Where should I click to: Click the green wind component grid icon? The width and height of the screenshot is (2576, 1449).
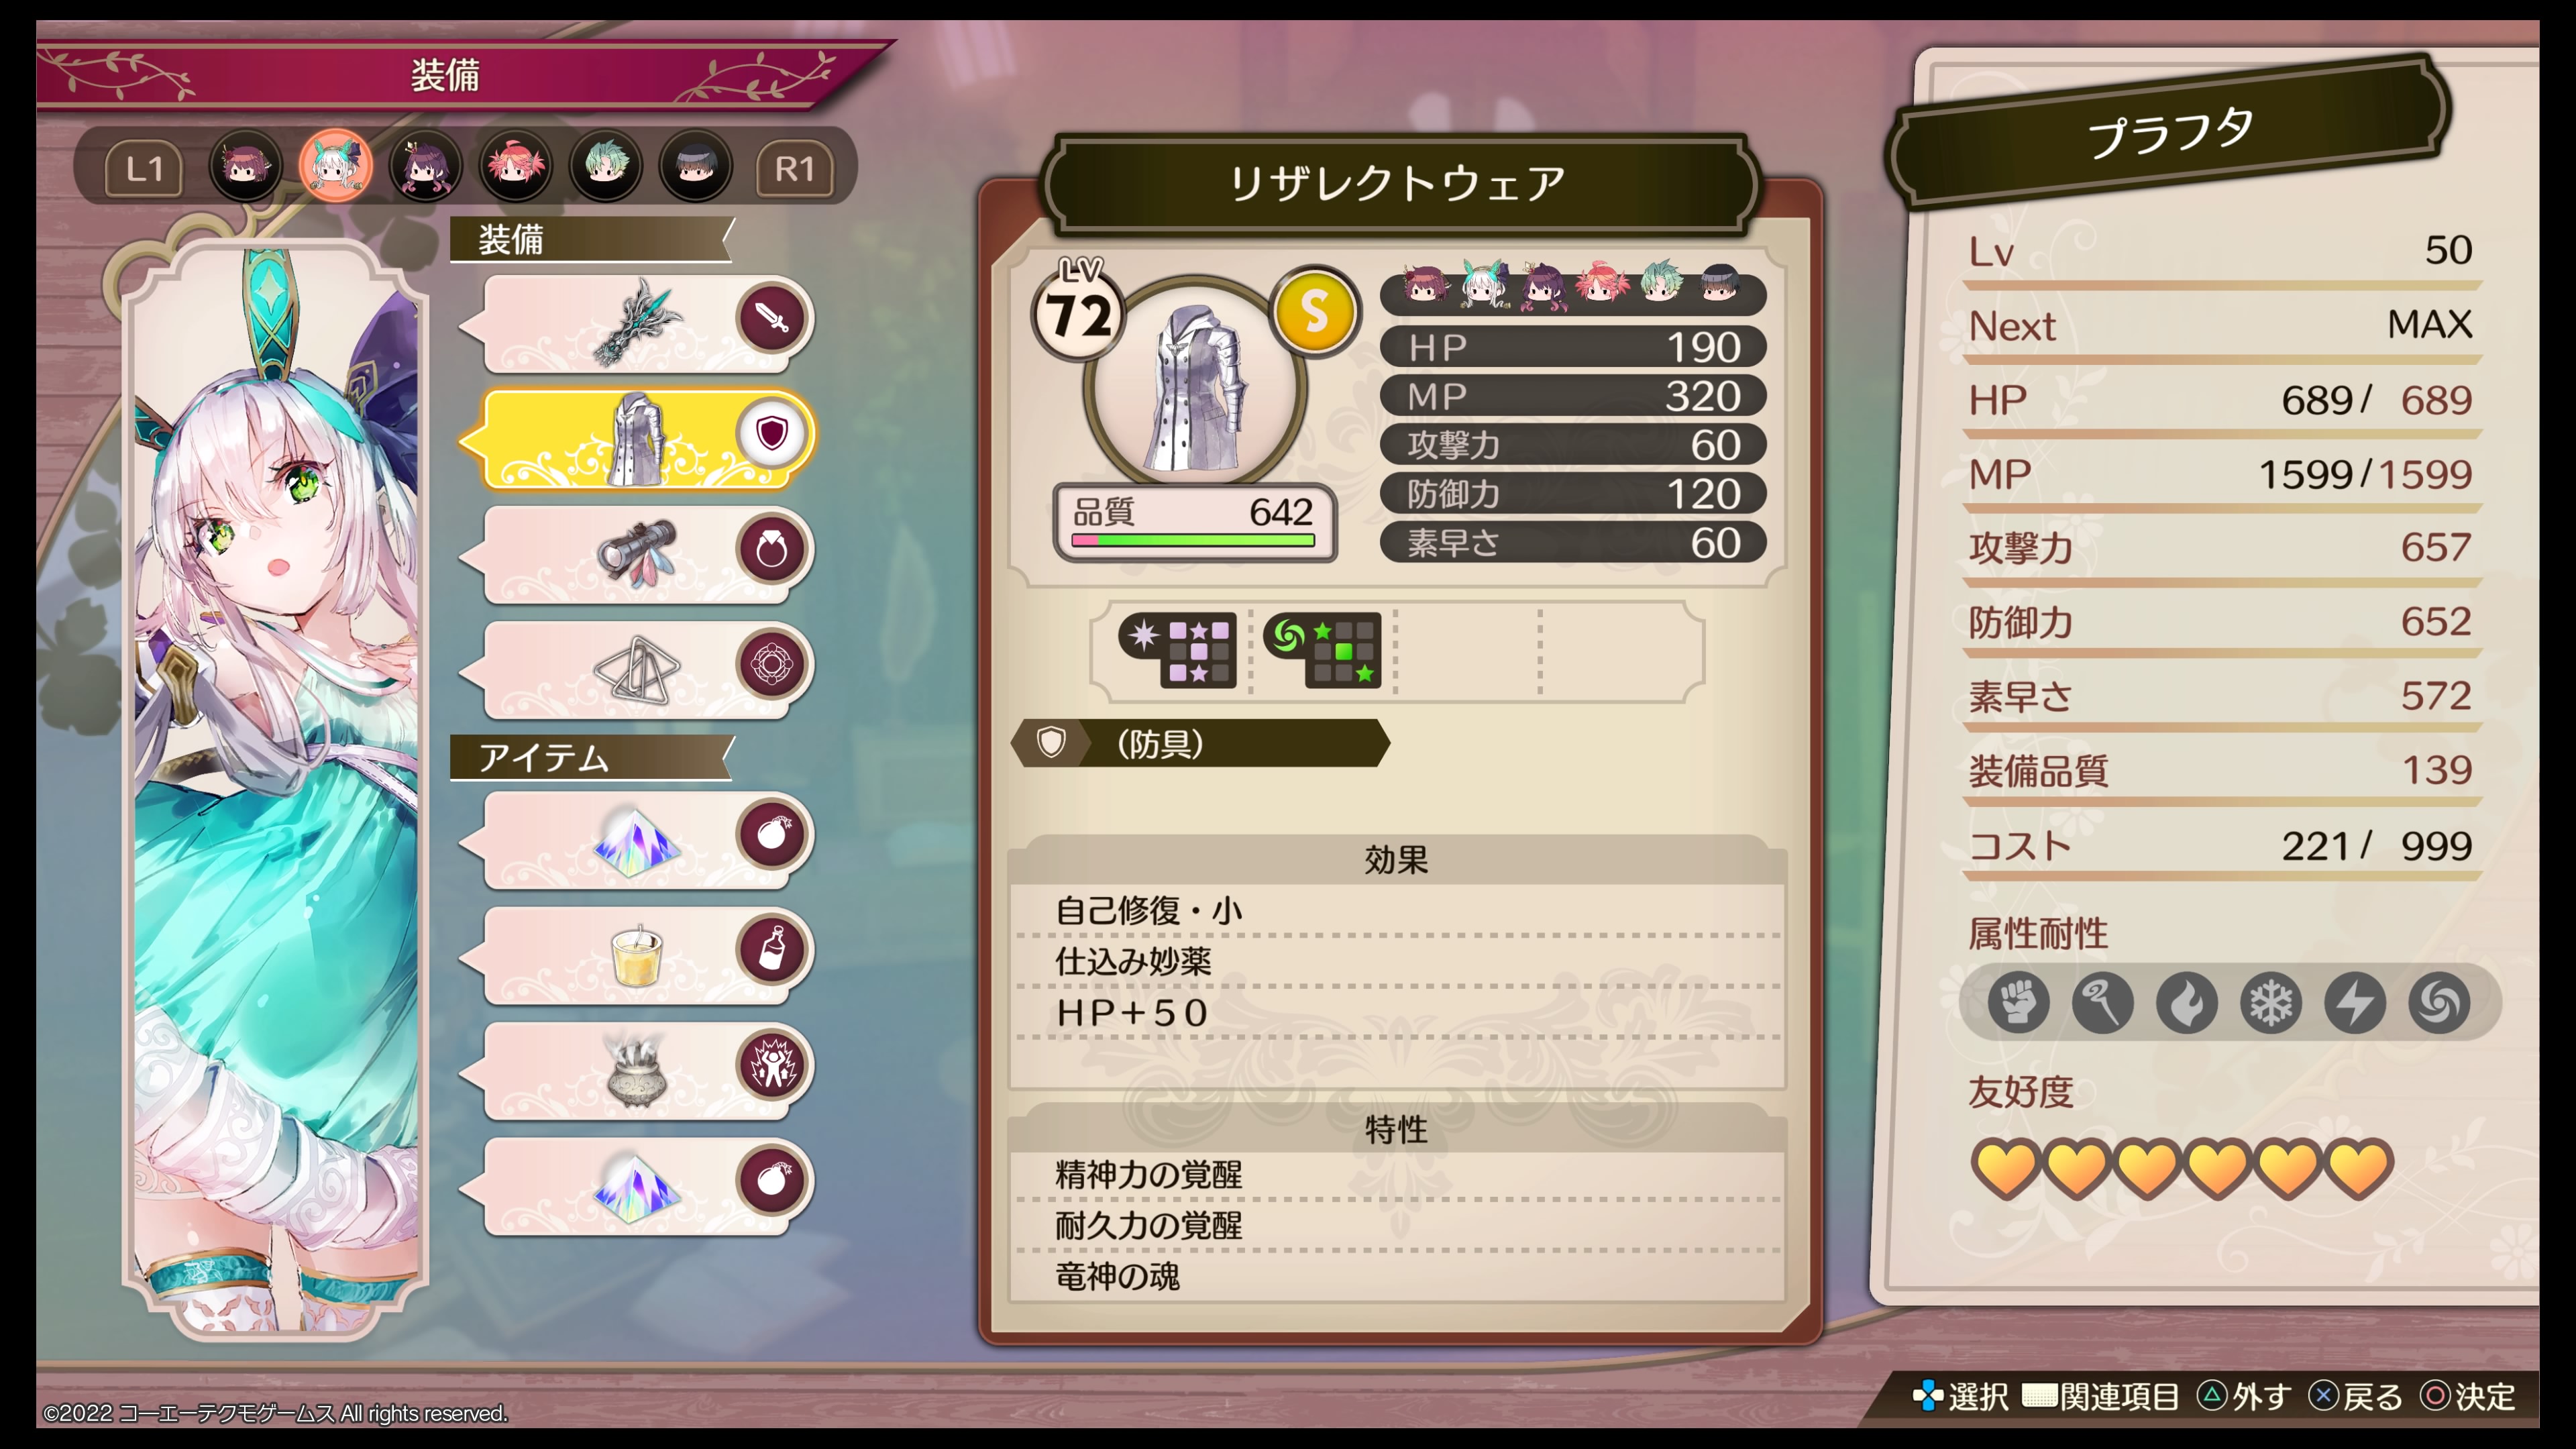pyautogui.click(x=1322, y=650)
